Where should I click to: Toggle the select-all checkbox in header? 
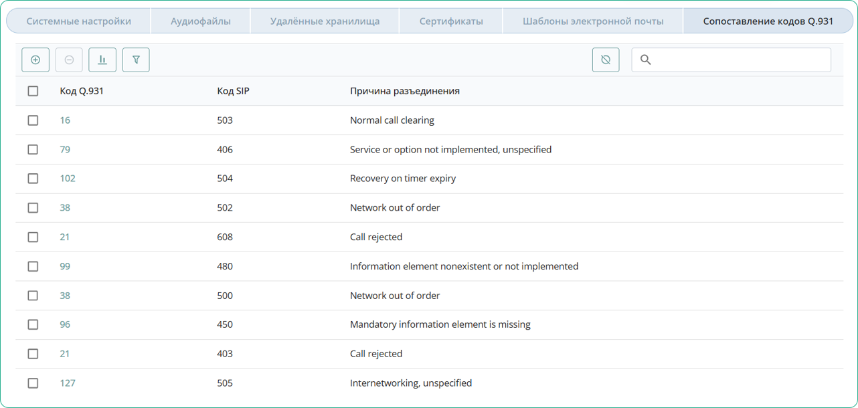33,91
